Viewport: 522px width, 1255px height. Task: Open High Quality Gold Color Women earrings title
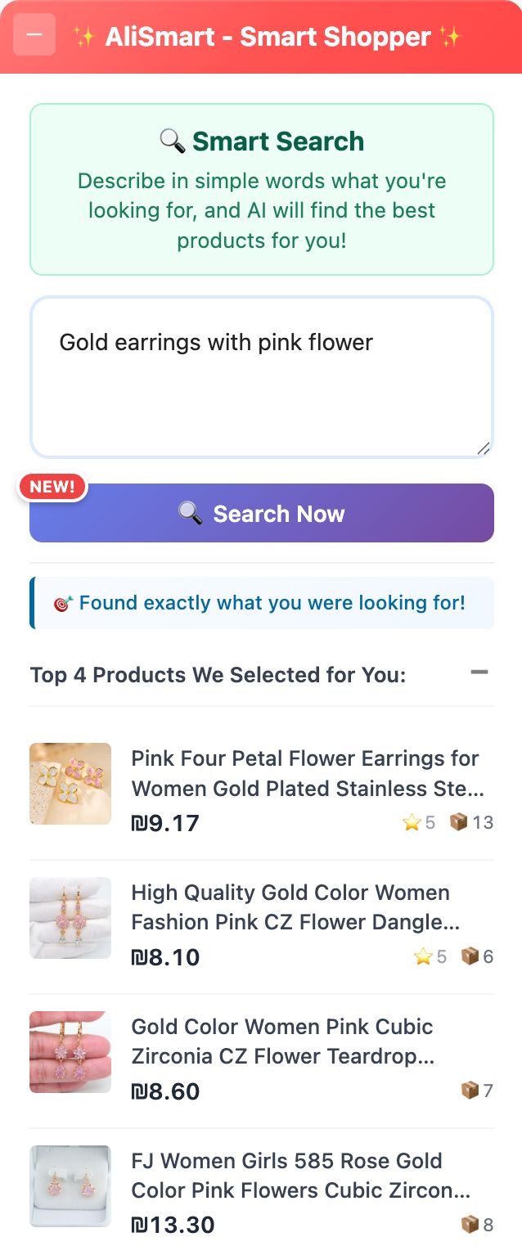pos(295,907)
